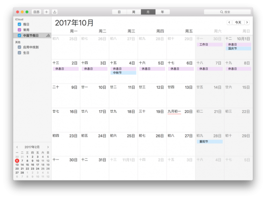
Task: Show next month in mini calendar
Action: pos(48,147)
